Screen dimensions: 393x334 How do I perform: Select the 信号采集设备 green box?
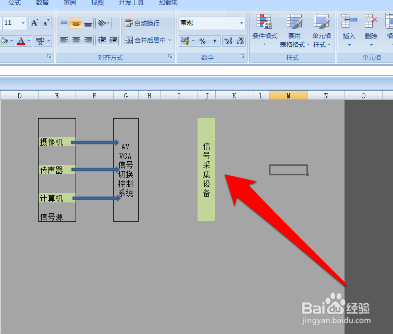tap(206, 170)
